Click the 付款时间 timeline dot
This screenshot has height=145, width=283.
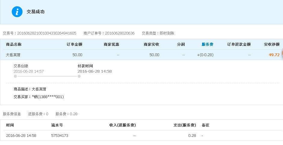[79, 76]
